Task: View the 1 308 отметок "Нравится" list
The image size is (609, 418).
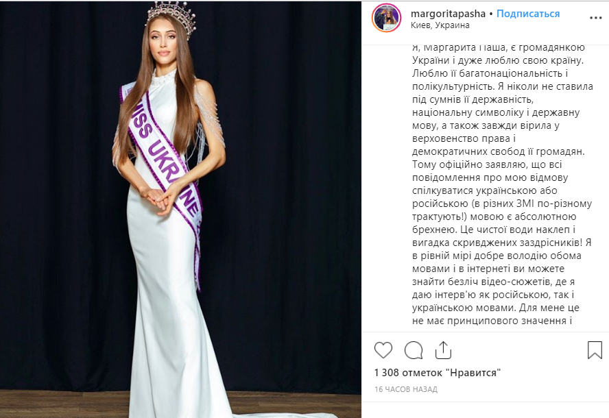Action: [437, 373]
